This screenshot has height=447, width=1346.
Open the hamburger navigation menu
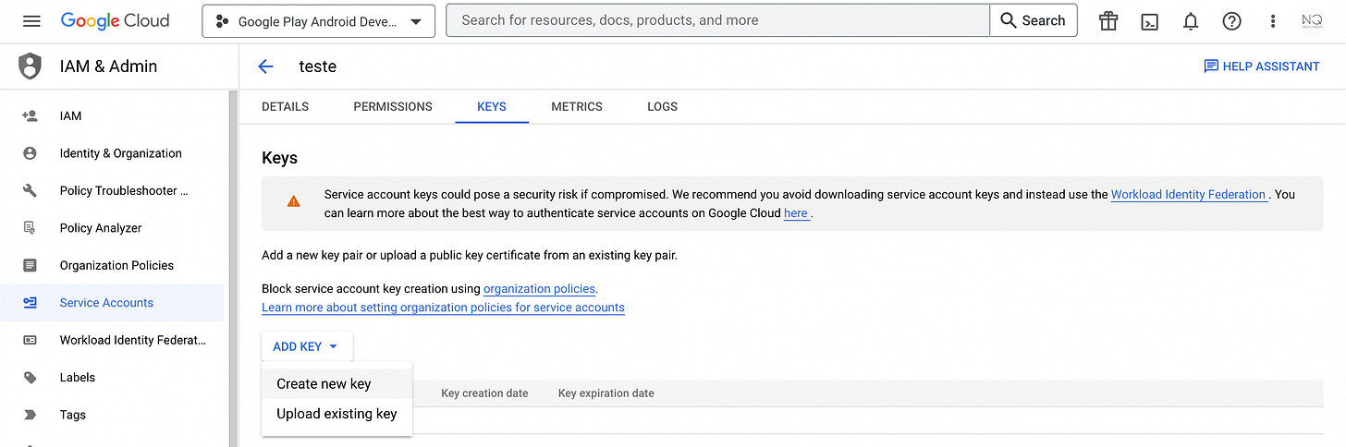click(x=31, y=20)
